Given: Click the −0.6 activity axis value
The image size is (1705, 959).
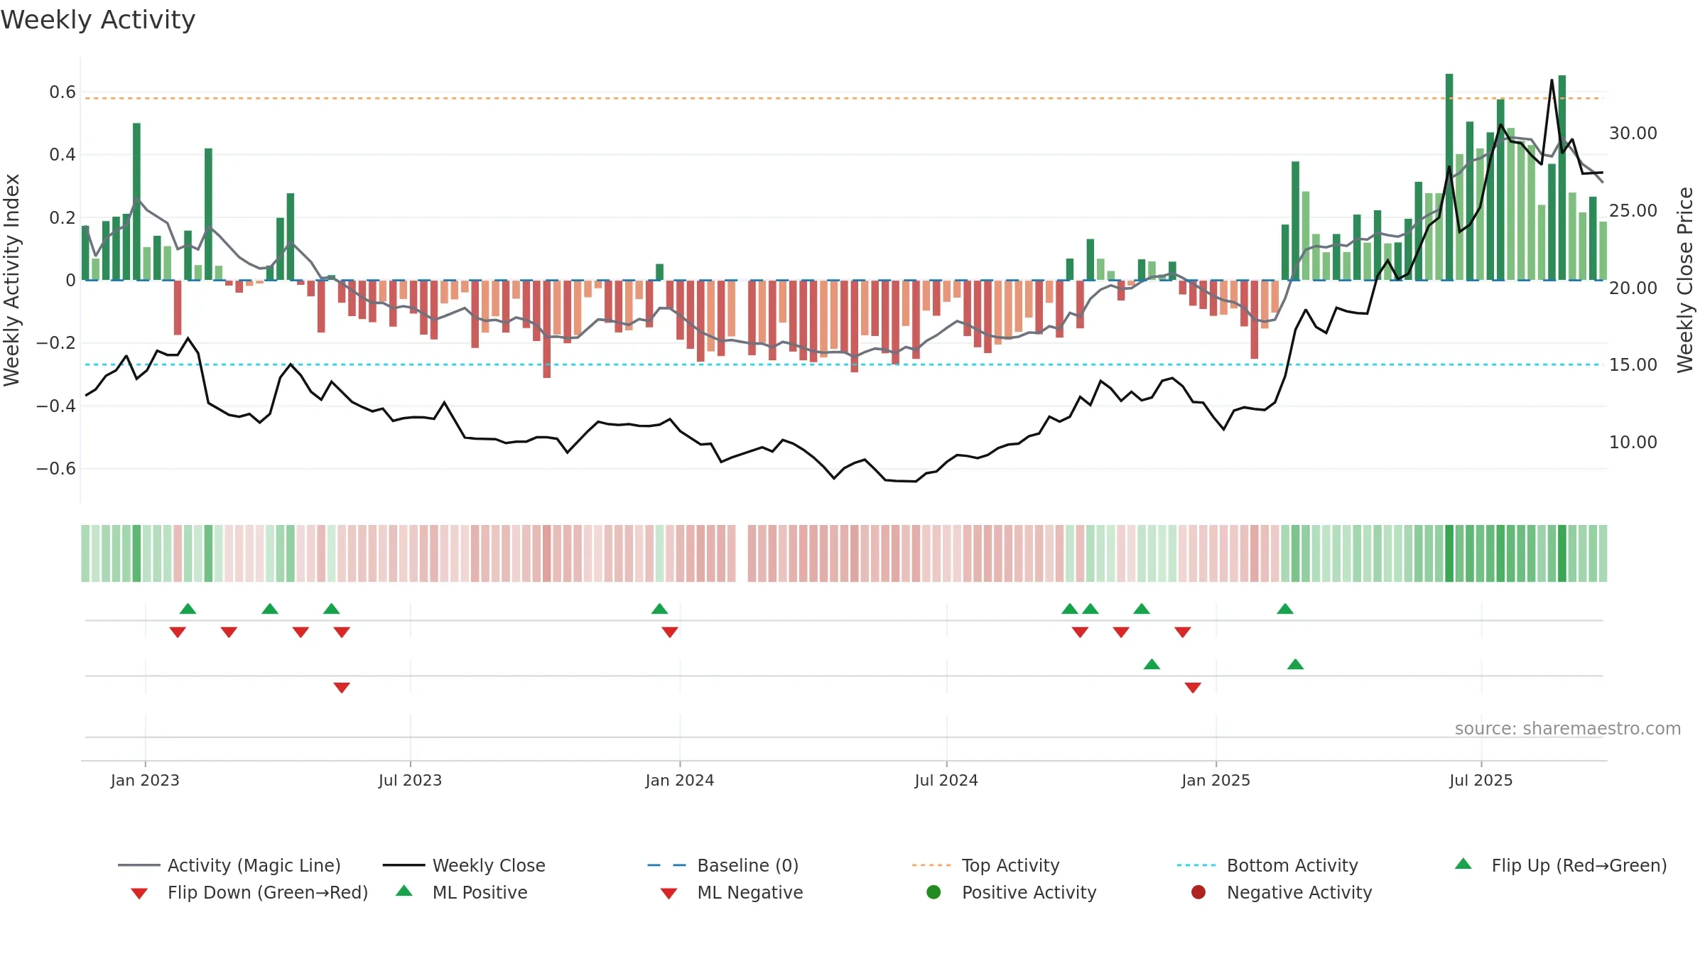Looking at the screenshot, I should point(56,468).
